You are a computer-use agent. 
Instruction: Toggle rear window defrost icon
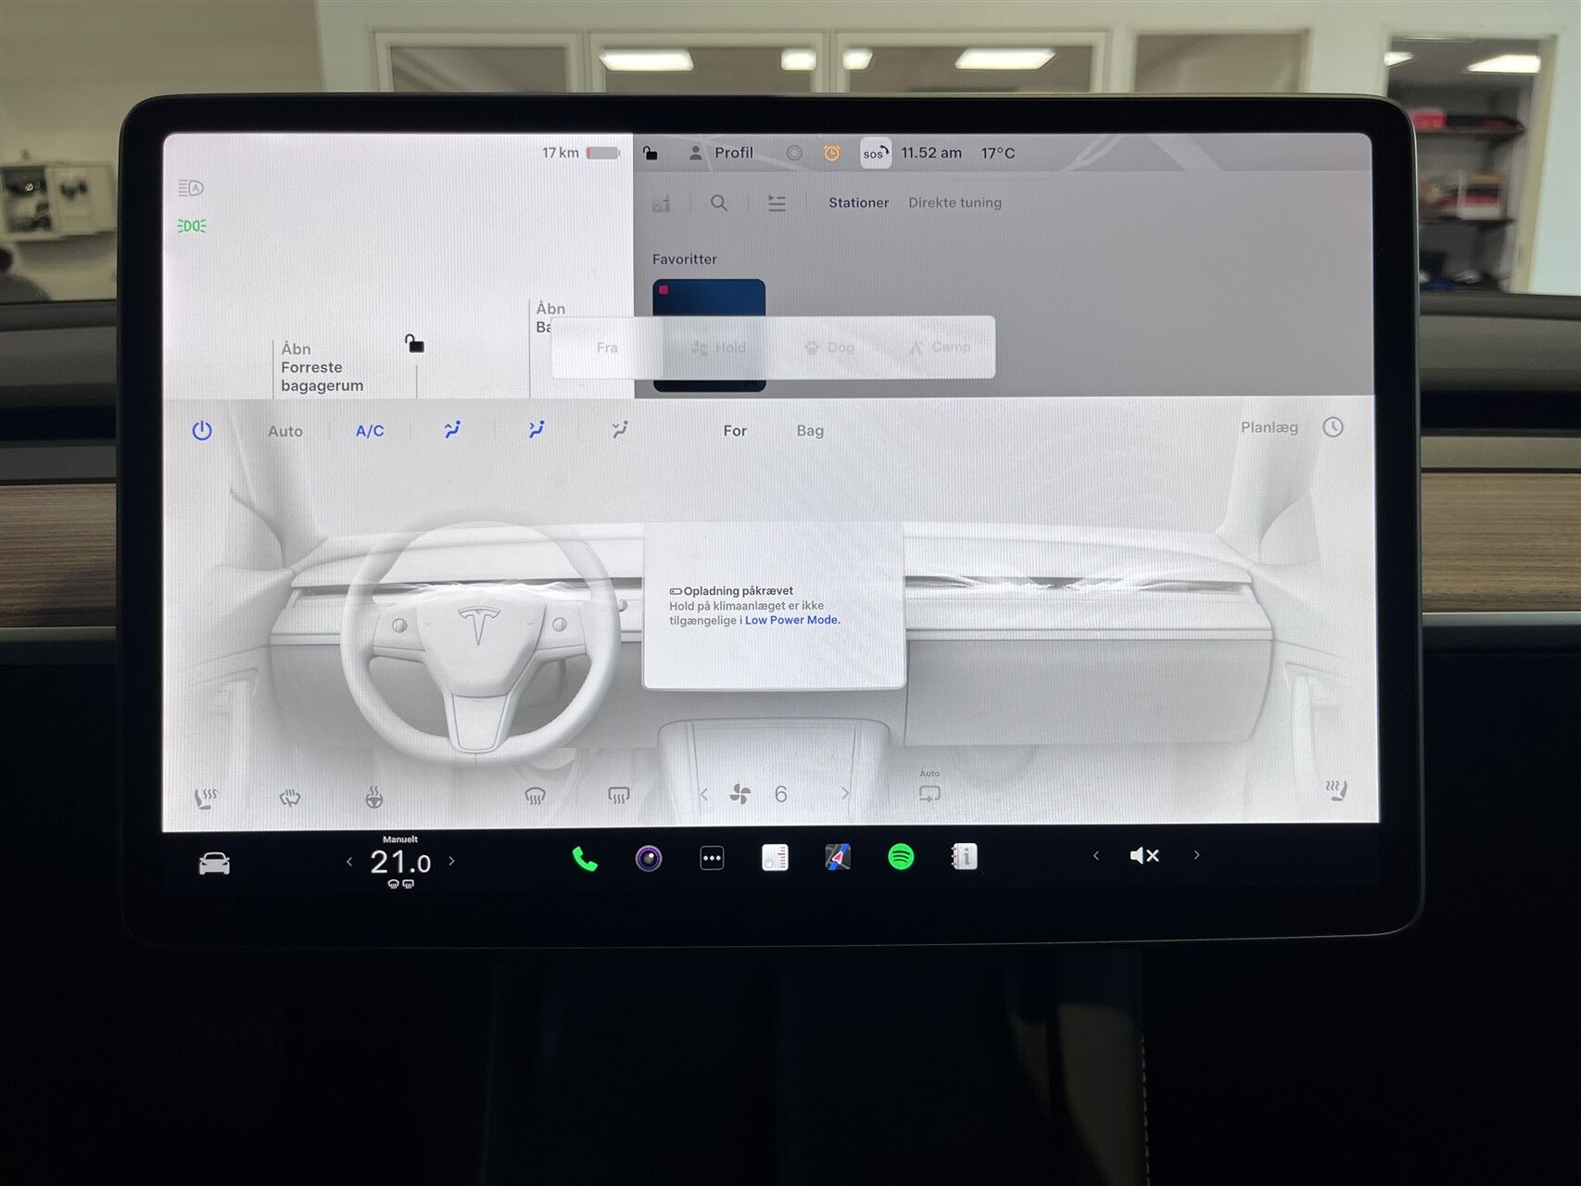coord(618,796)
